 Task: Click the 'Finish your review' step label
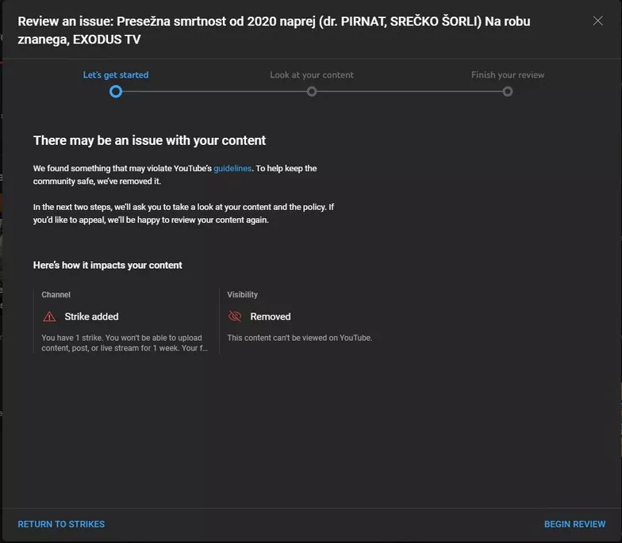508,75
